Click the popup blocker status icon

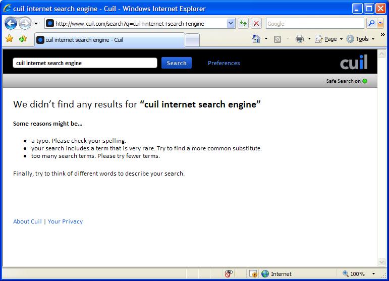click(x=253, y=273)
